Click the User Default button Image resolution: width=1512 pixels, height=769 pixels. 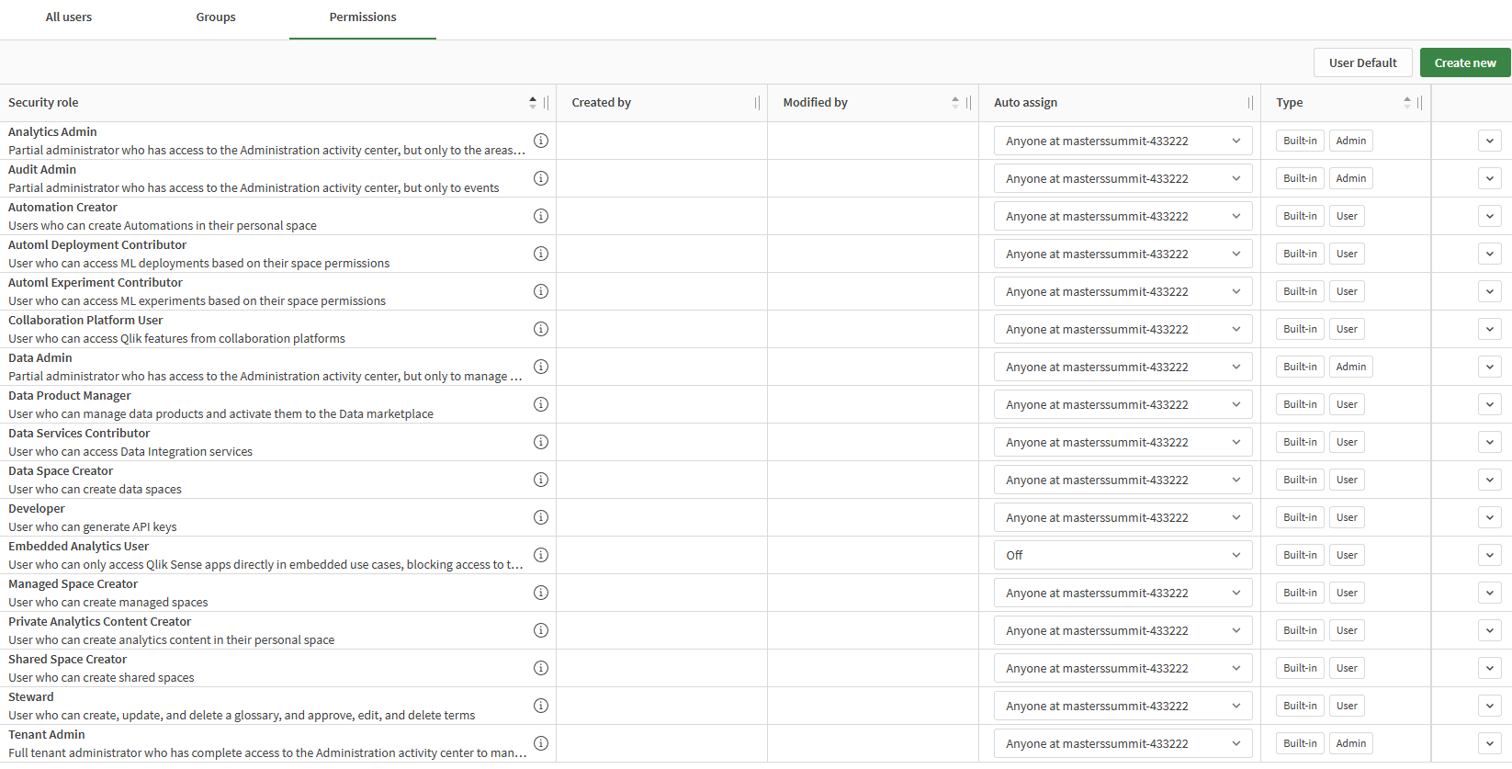(x=1362, y=62)
